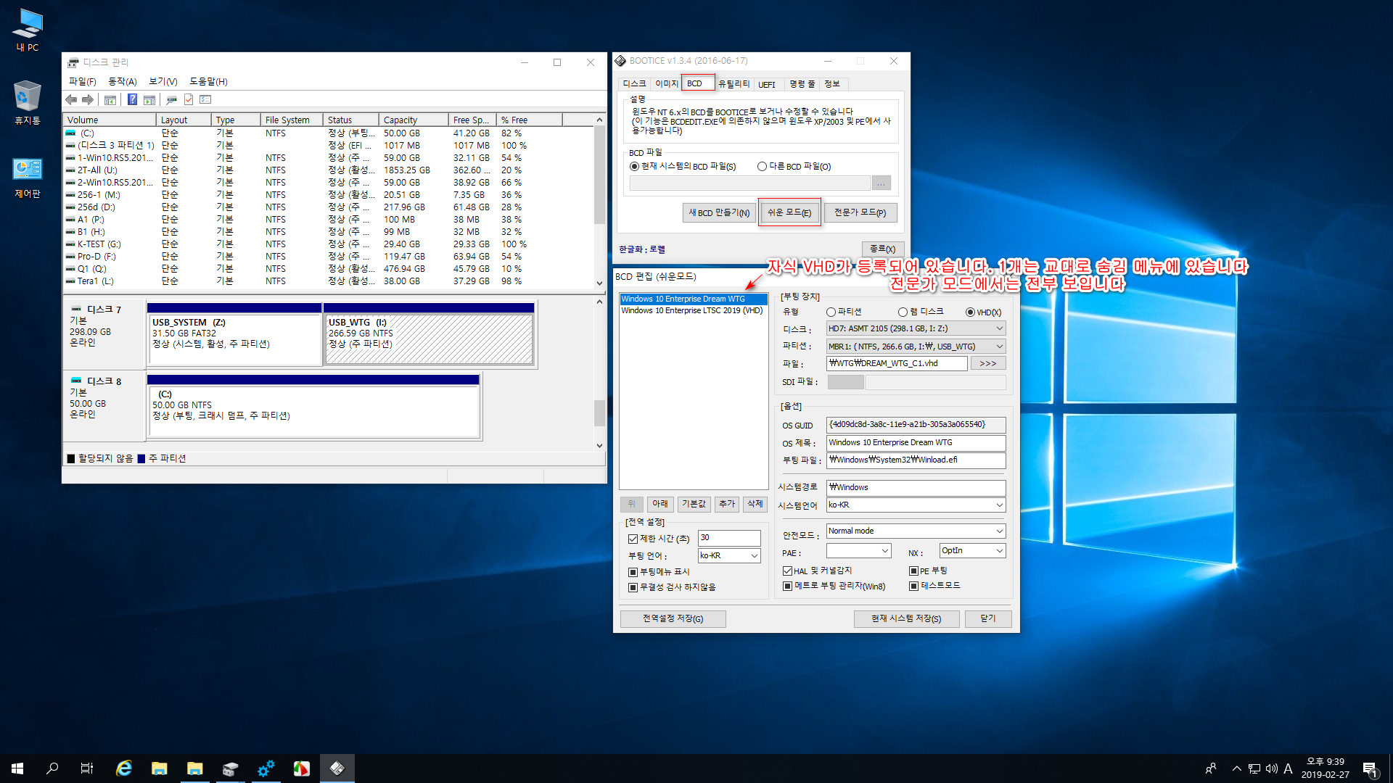
Task: Click the checklist settings toolbar icon
Action: pyautogui.click(x=205, y=99)
